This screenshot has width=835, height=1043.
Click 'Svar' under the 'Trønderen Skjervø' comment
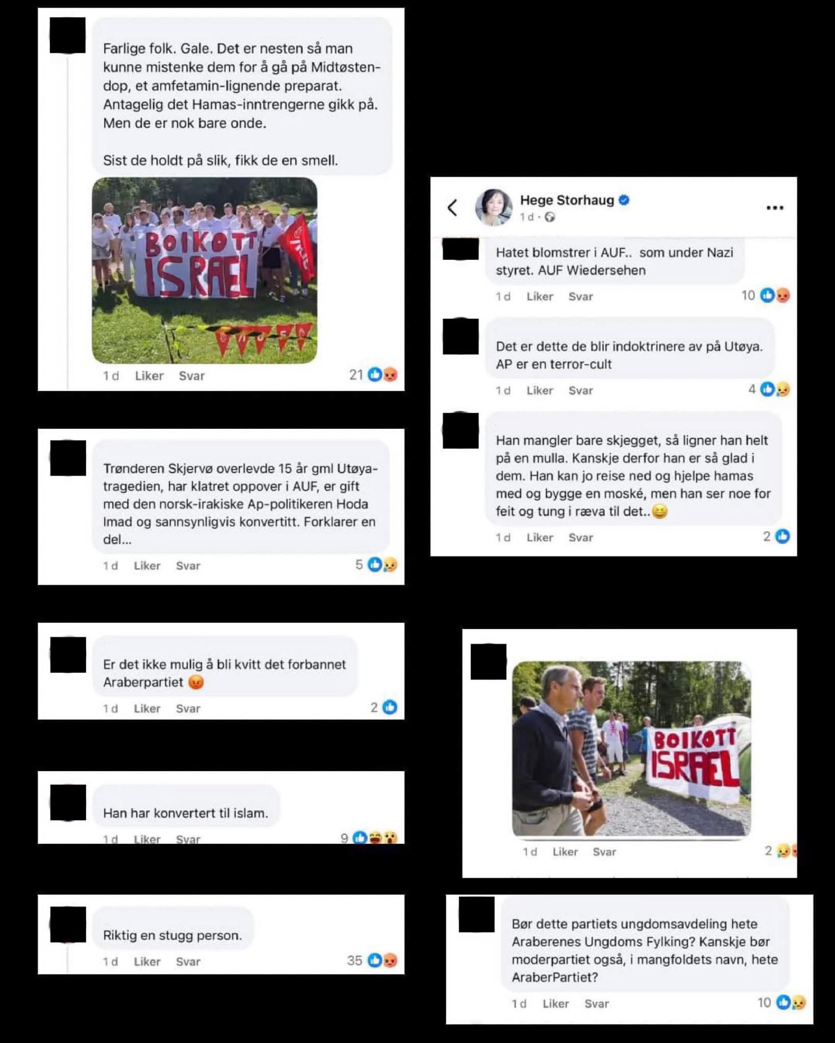pyautogui.click(x=188, y=565)
